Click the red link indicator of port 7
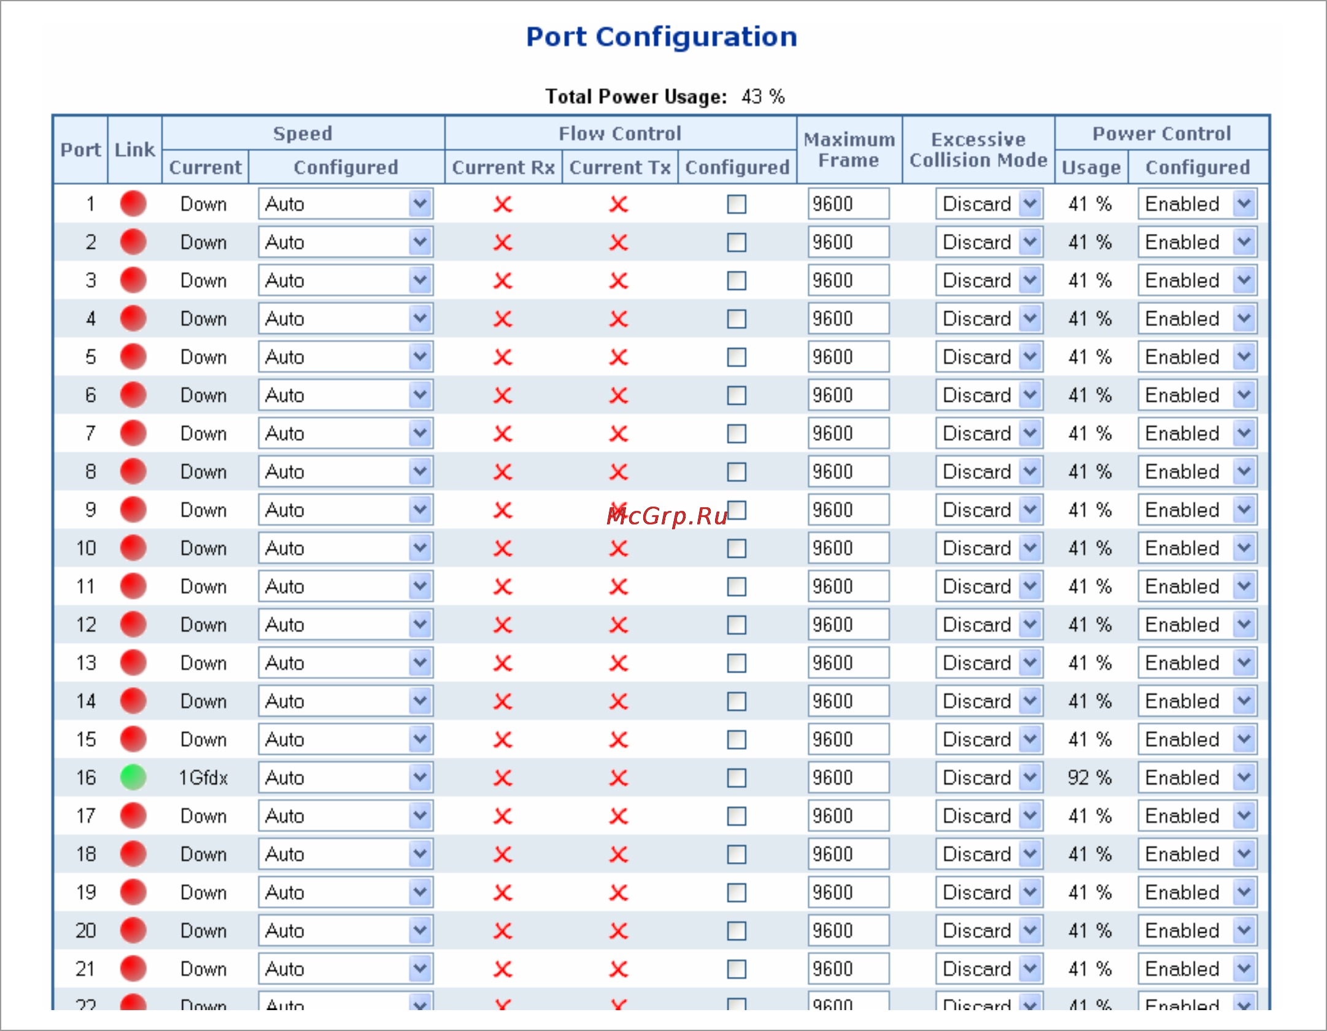Screen dimensions: 1327x1031 (x=133, y=434)
